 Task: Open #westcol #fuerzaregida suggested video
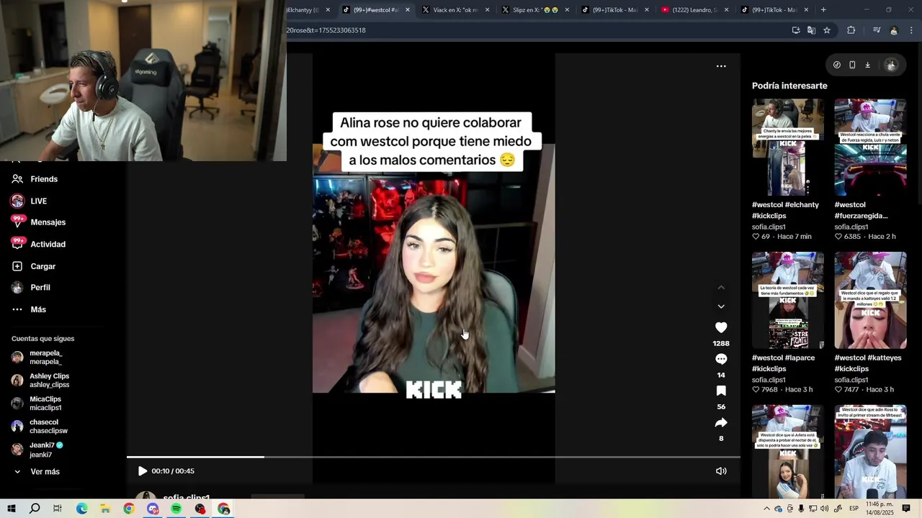tap(870, 147)
